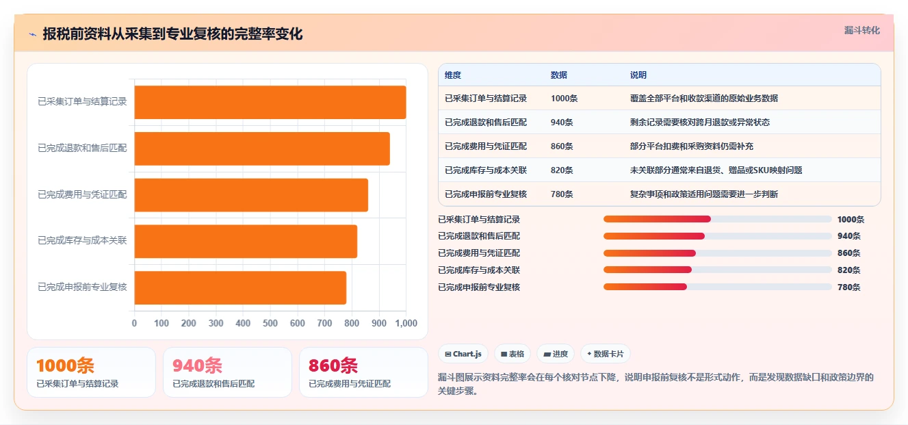Open the red 860条 data card
The height and width of the screenshot is (425, 908).
coord(363,372)
